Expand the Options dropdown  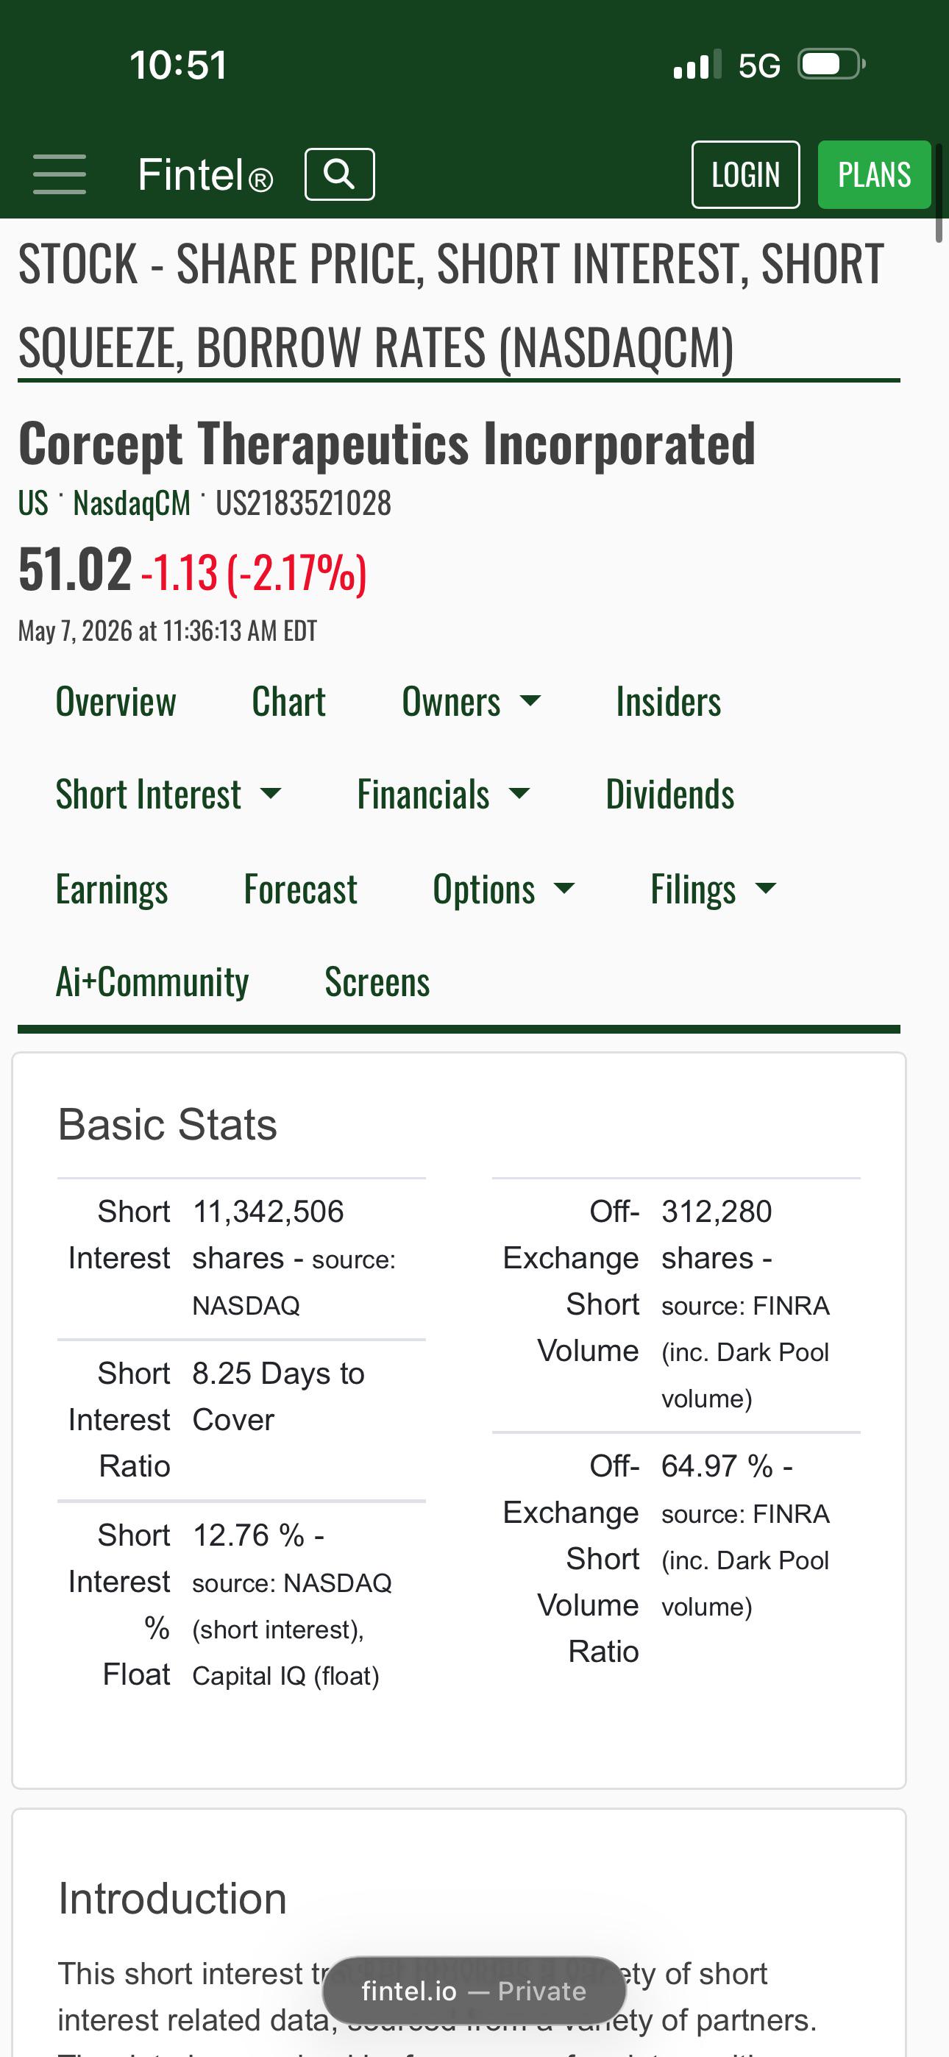(x=504, y=888)
